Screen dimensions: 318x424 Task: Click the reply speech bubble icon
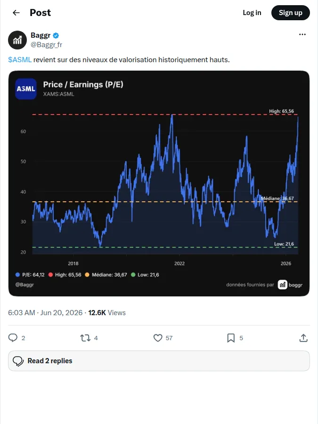(x=13, y=338)
